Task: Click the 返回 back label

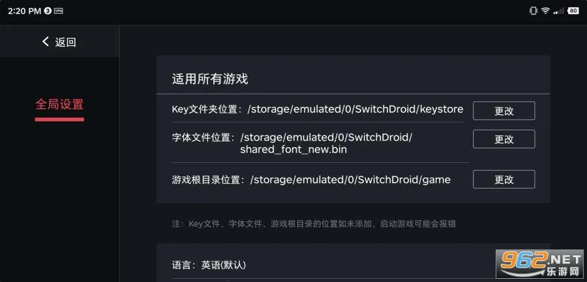Action: tap(66, 42)
